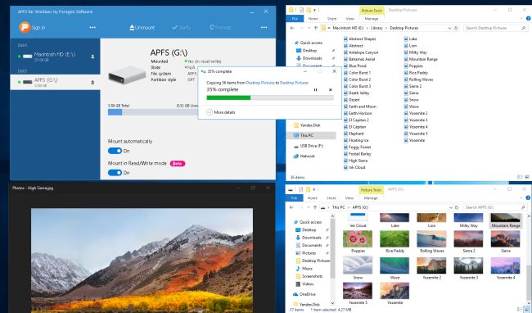Click Library in the breadcrumb path

coord(376,28)
